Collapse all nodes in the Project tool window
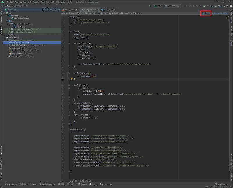 51,10
